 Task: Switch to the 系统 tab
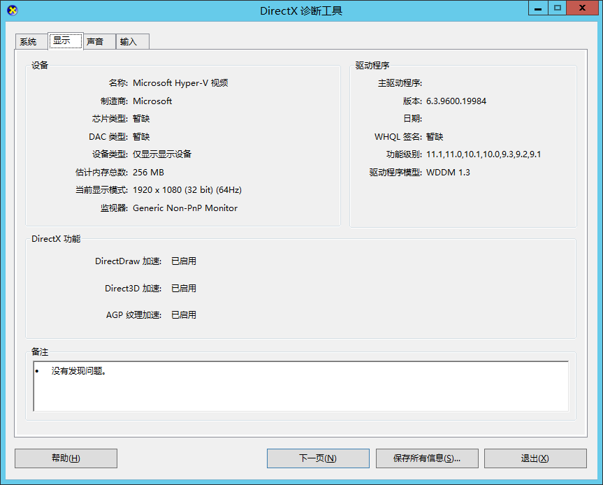click(31, 41)
